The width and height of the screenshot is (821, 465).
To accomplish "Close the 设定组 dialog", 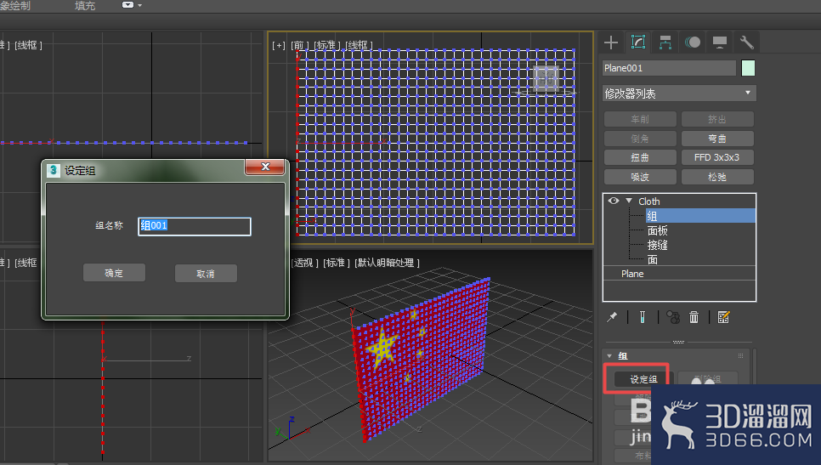I will click(265, 167).
